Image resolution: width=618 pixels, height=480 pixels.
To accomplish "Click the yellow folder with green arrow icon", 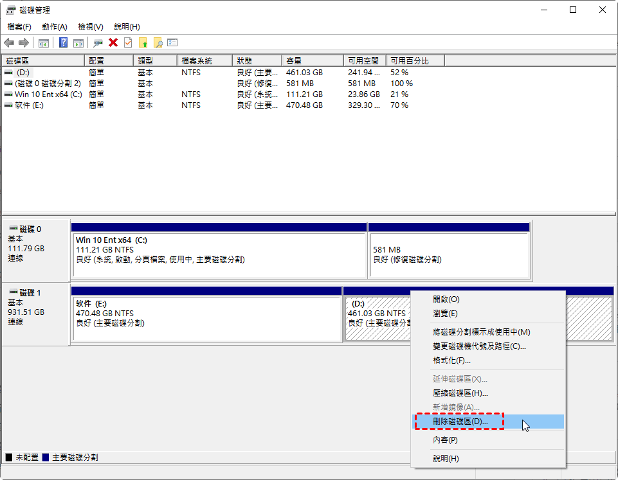I will 143,42.
